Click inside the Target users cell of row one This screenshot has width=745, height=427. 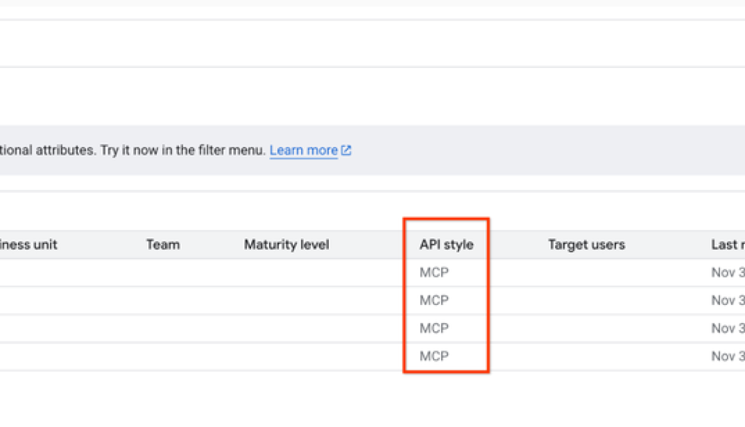pos(585,272)
